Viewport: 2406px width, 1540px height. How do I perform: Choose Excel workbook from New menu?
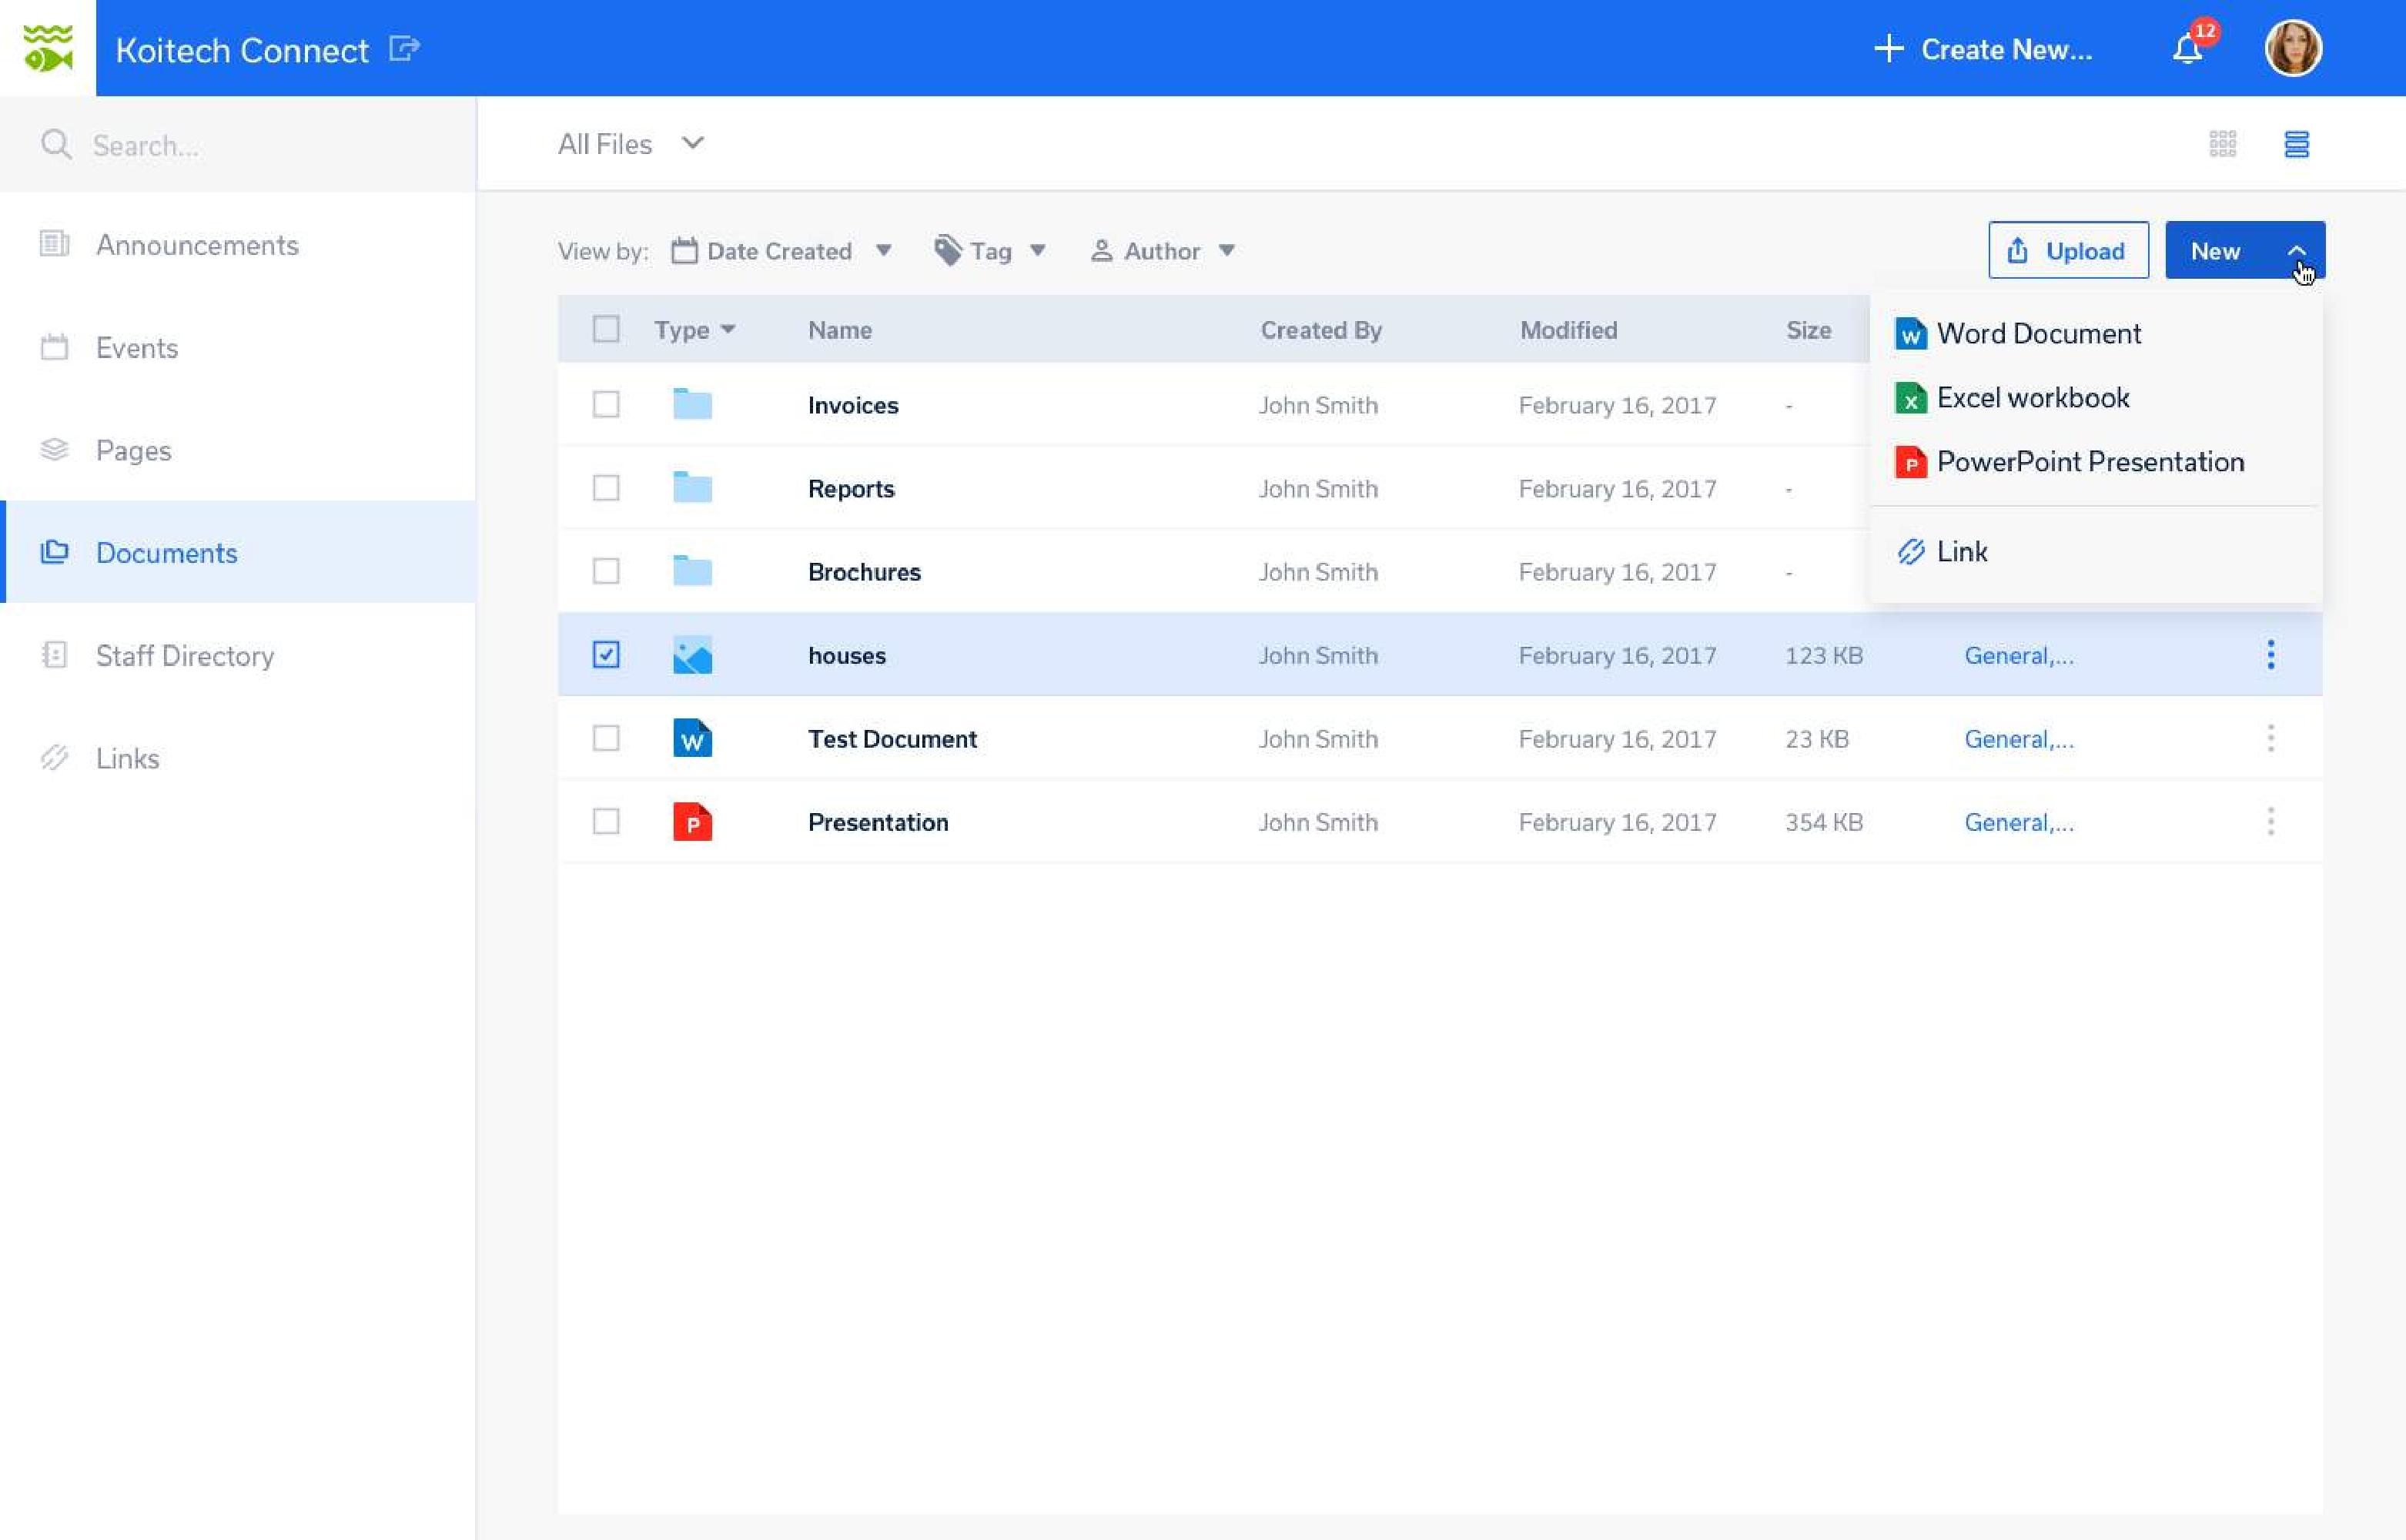click(2031, 398)
